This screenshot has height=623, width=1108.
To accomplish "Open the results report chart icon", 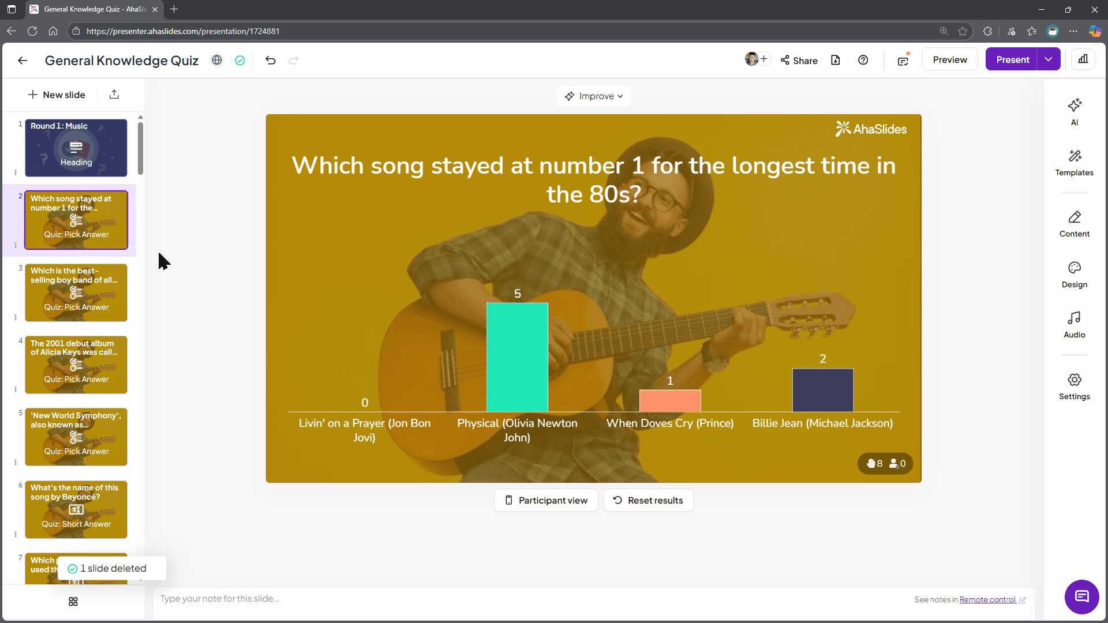I will coord(1083,59).
